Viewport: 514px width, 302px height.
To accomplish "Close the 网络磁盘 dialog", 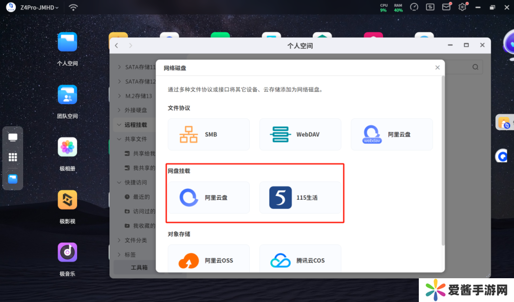I will point(437,68).
